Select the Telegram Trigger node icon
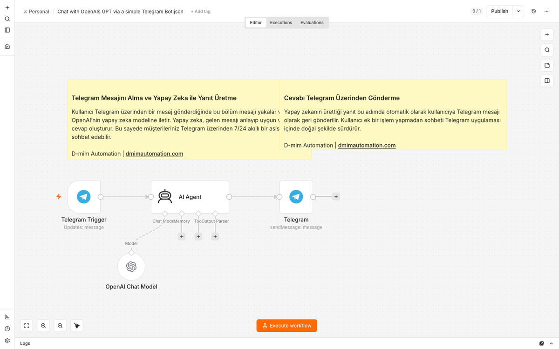Image resolution: width=559 pixels, height=349 pixels. pyautogui.click(x=84, y=197)
